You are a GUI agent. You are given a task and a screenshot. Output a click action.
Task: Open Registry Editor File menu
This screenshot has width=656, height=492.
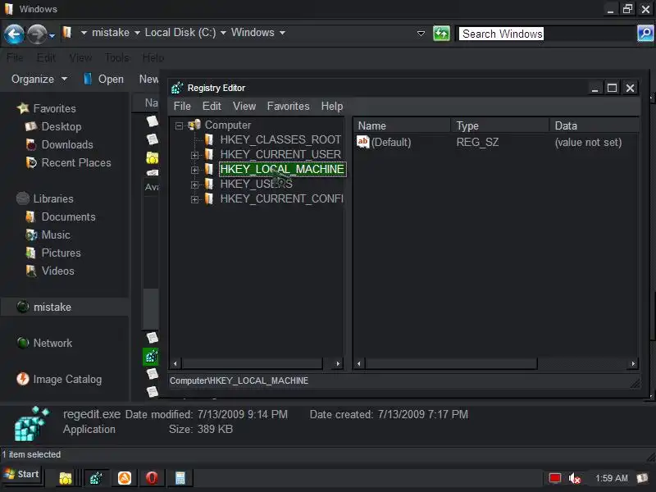182,107
